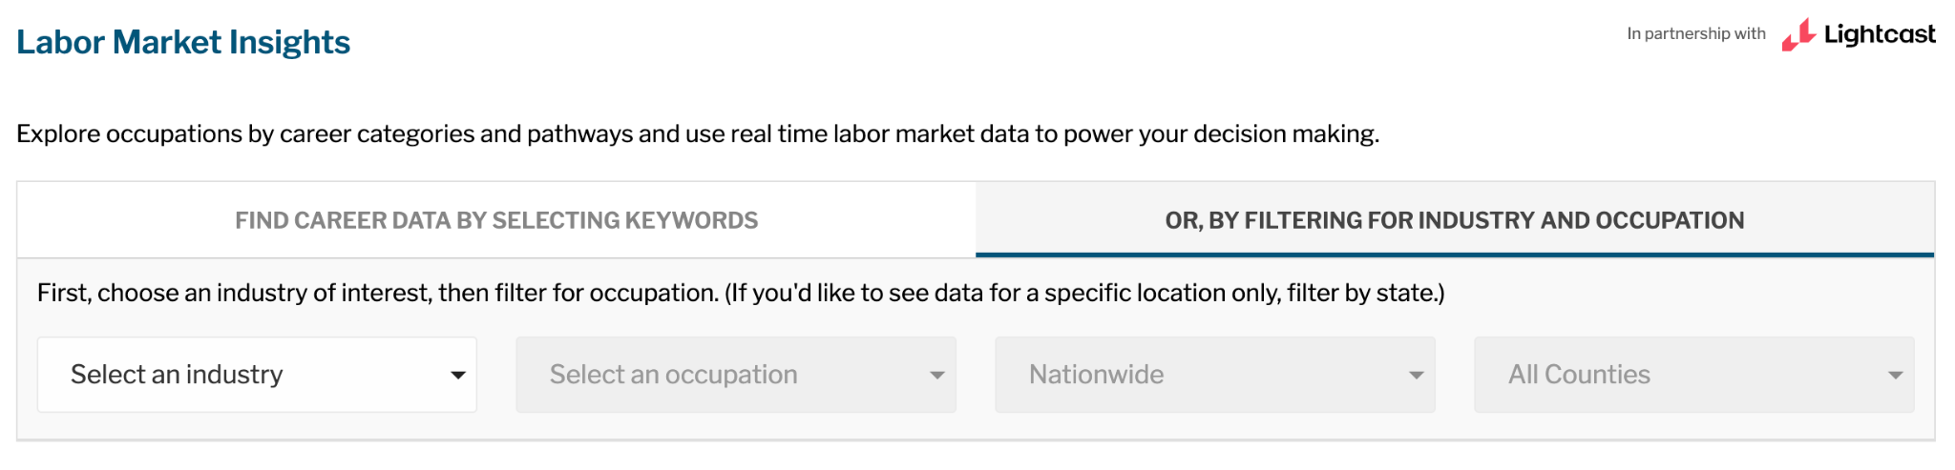Open the Select an occupation dropdown
This screenshot has height=470, width=1955.
[736, 375]
